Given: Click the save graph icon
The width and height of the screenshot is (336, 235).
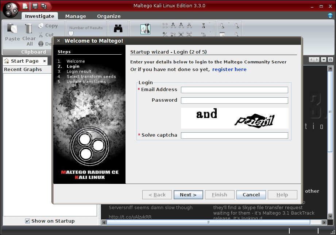Looking at the screenshot, I should tap(35, 6).
